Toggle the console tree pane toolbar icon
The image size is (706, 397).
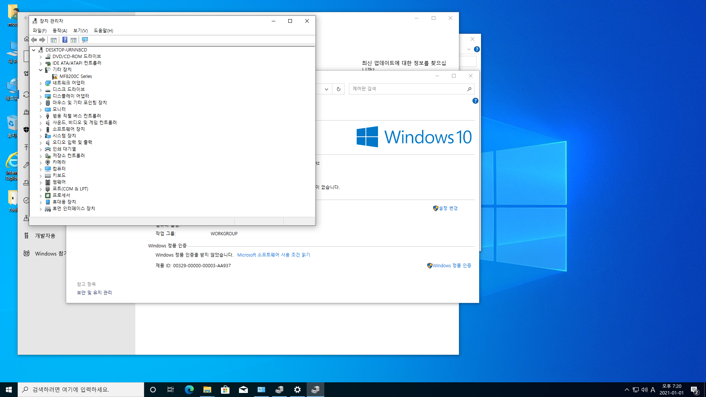[x=54, y=40]
